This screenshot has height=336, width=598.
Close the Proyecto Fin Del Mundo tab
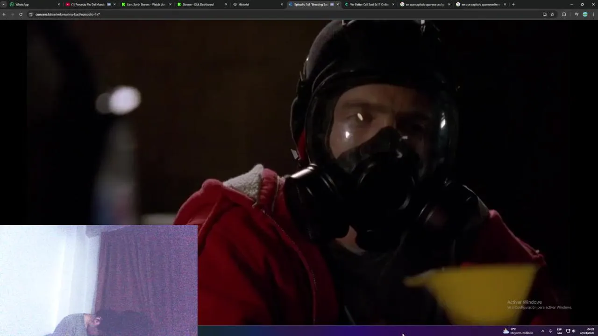coord(114,4)
